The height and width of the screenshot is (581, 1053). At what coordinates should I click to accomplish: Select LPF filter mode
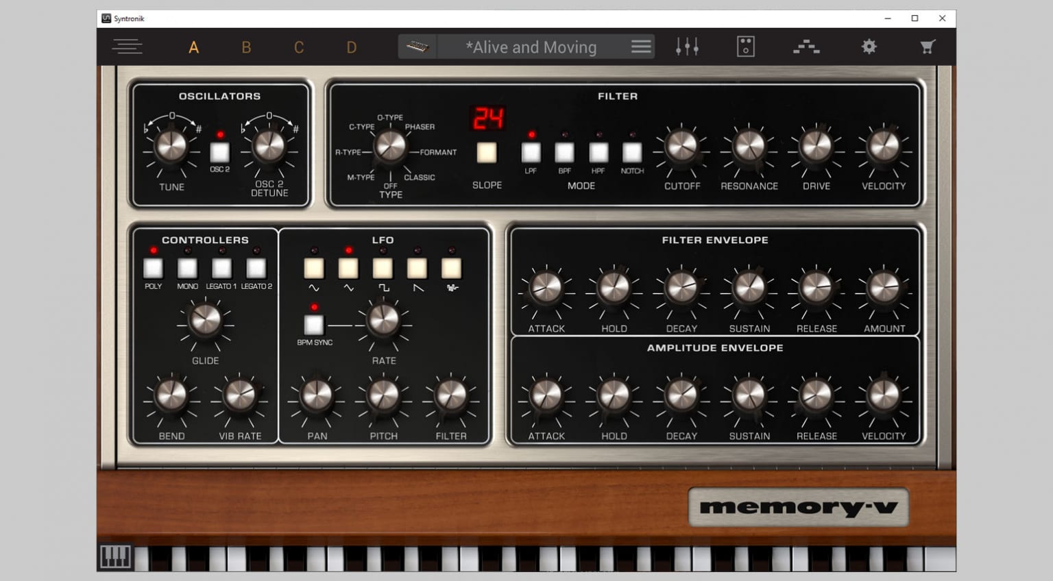[x=531, y=152]
